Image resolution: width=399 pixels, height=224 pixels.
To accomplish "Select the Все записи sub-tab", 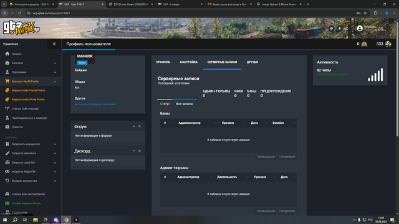I will (x=185, y=104).
